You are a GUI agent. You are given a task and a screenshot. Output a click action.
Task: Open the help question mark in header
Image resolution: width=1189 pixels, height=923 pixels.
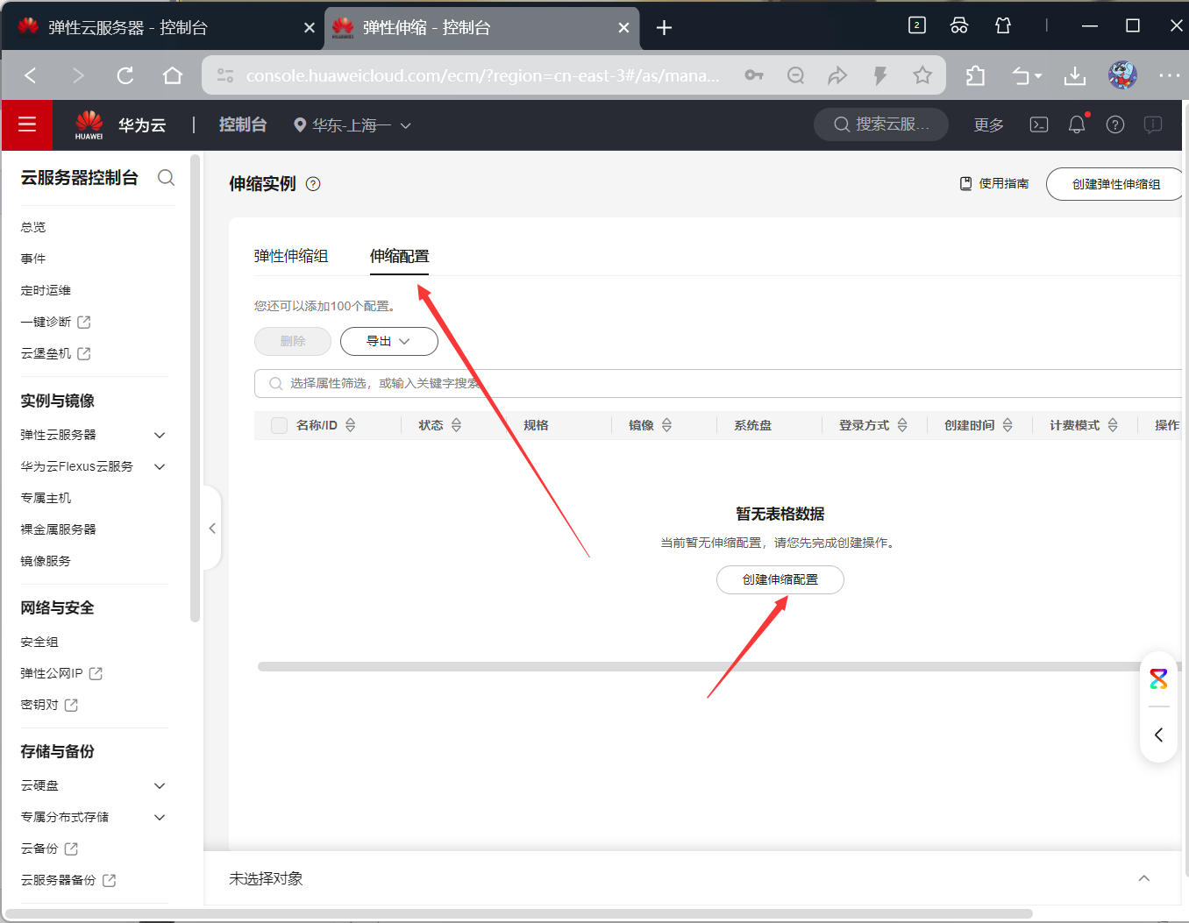pos(1115,124)
